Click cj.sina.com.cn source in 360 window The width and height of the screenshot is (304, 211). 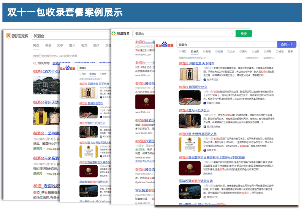[143, 203]
